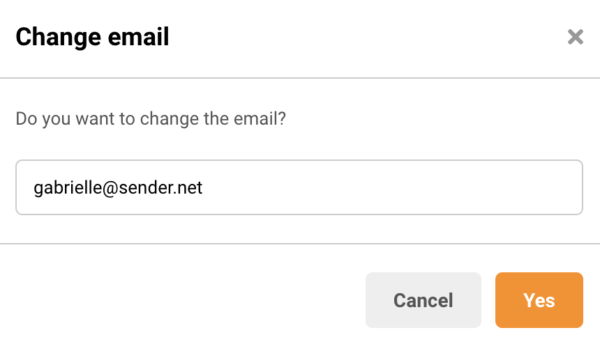Click the gabrielle@sender.net text
This screenshot has width=600, height=351.
(x=118, y=187)
